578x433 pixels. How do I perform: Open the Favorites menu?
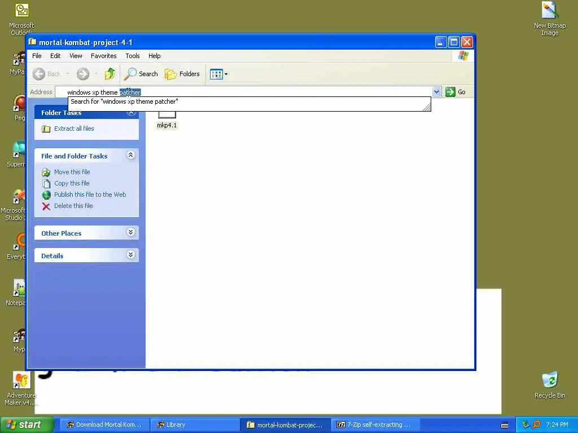coord(104,56)
